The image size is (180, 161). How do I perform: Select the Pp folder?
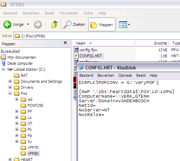(x=30, y=136)
